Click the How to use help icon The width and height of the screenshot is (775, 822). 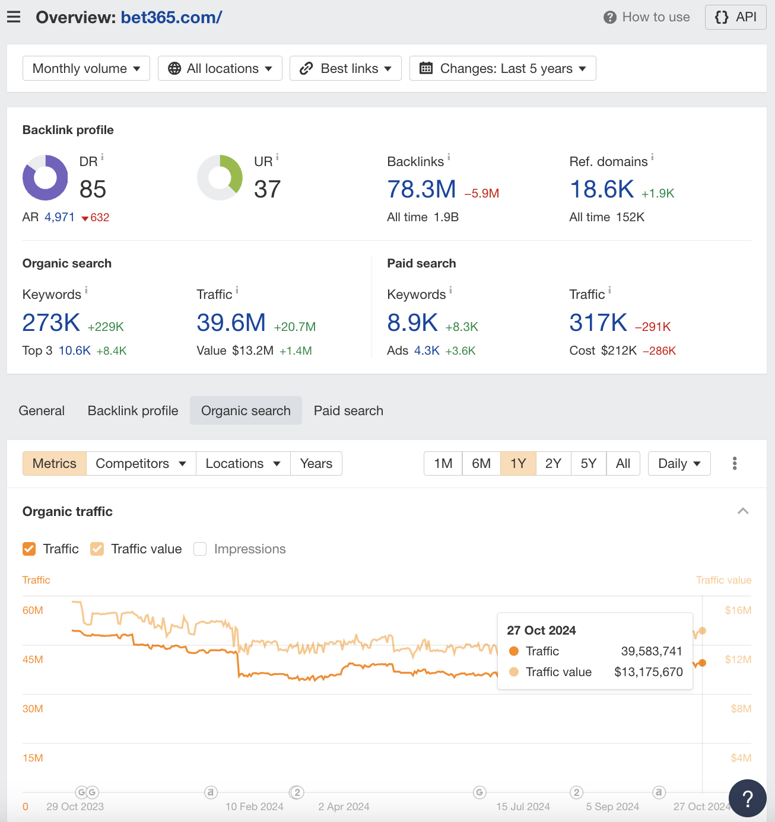click(x=609, y=17)
